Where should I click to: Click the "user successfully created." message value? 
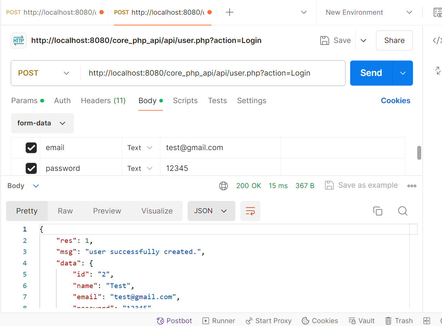[144, 252]
